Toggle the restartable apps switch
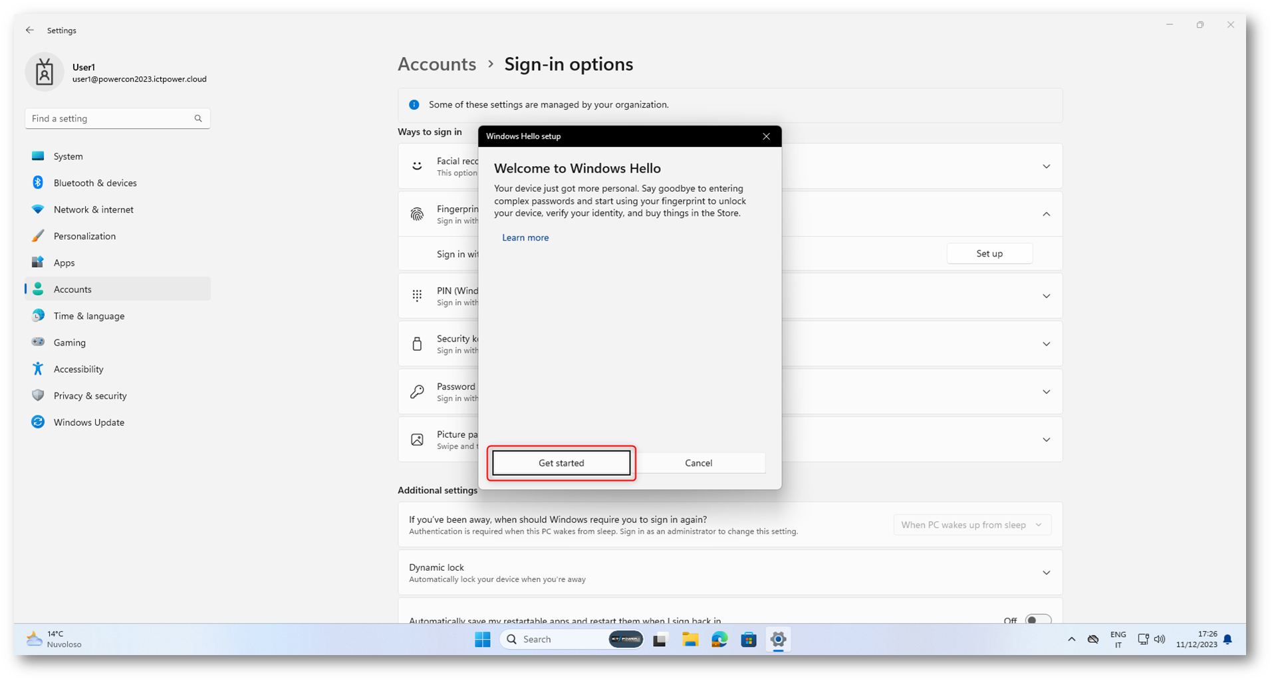 [x=1038, y=621]
